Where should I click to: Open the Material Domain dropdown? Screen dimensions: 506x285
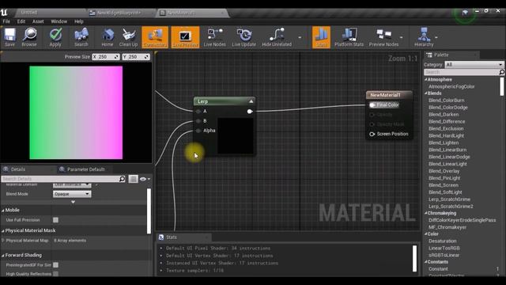(x=72, y=184)
